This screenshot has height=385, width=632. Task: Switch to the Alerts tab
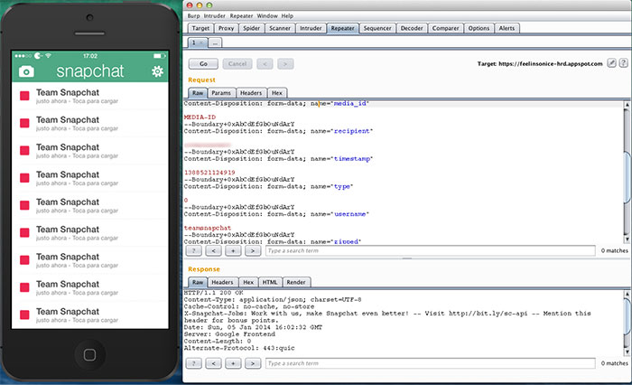(507, 28)
